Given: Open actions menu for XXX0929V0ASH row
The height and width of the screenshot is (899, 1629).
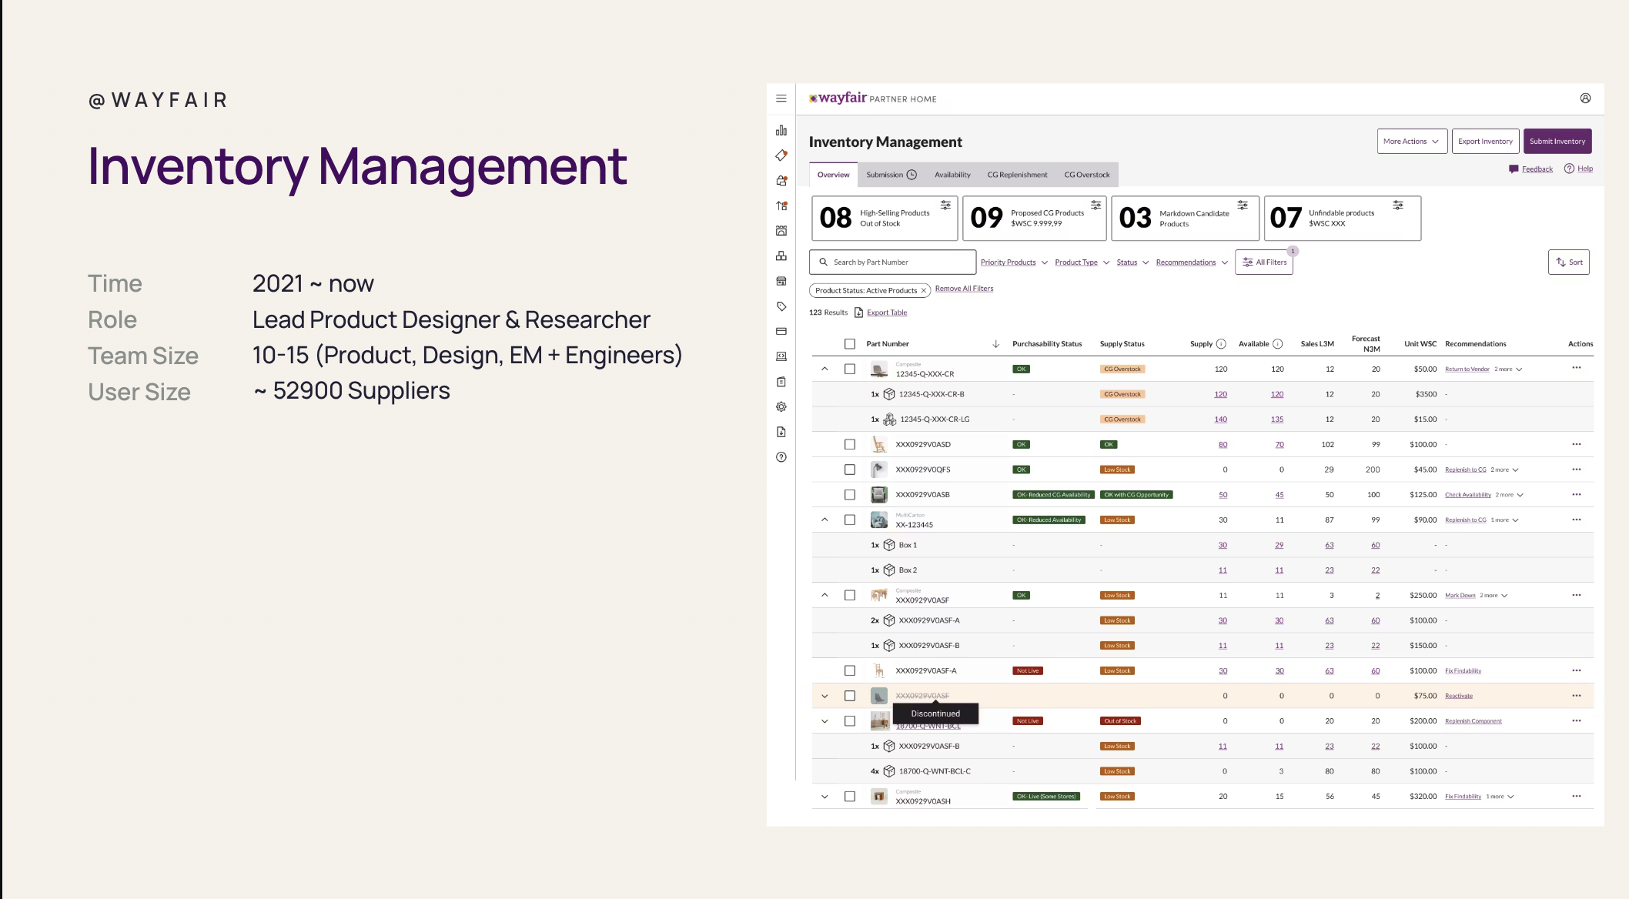Looking at the screenshot, I should (x=1577, y=796).
